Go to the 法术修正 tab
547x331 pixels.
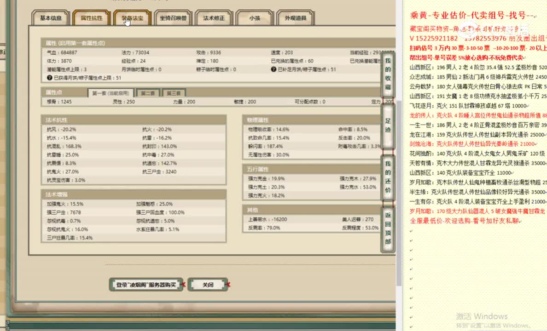coord(214,18)
